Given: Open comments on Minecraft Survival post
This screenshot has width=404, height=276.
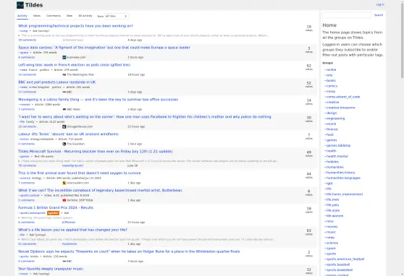Looking at the screenshot, I should pos(27,165).
